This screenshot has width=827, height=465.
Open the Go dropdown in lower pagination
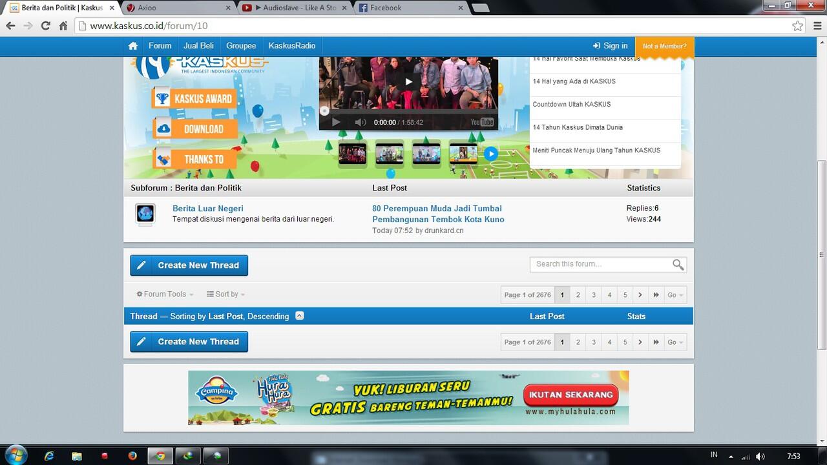point(675,342)
